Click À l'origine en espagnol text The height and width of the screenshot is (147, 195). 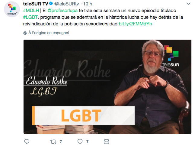pos(49,33)
